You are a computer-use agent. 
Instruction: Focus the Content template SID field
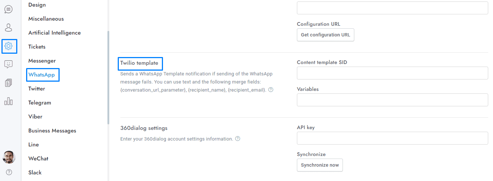click(x=392, y=73)
